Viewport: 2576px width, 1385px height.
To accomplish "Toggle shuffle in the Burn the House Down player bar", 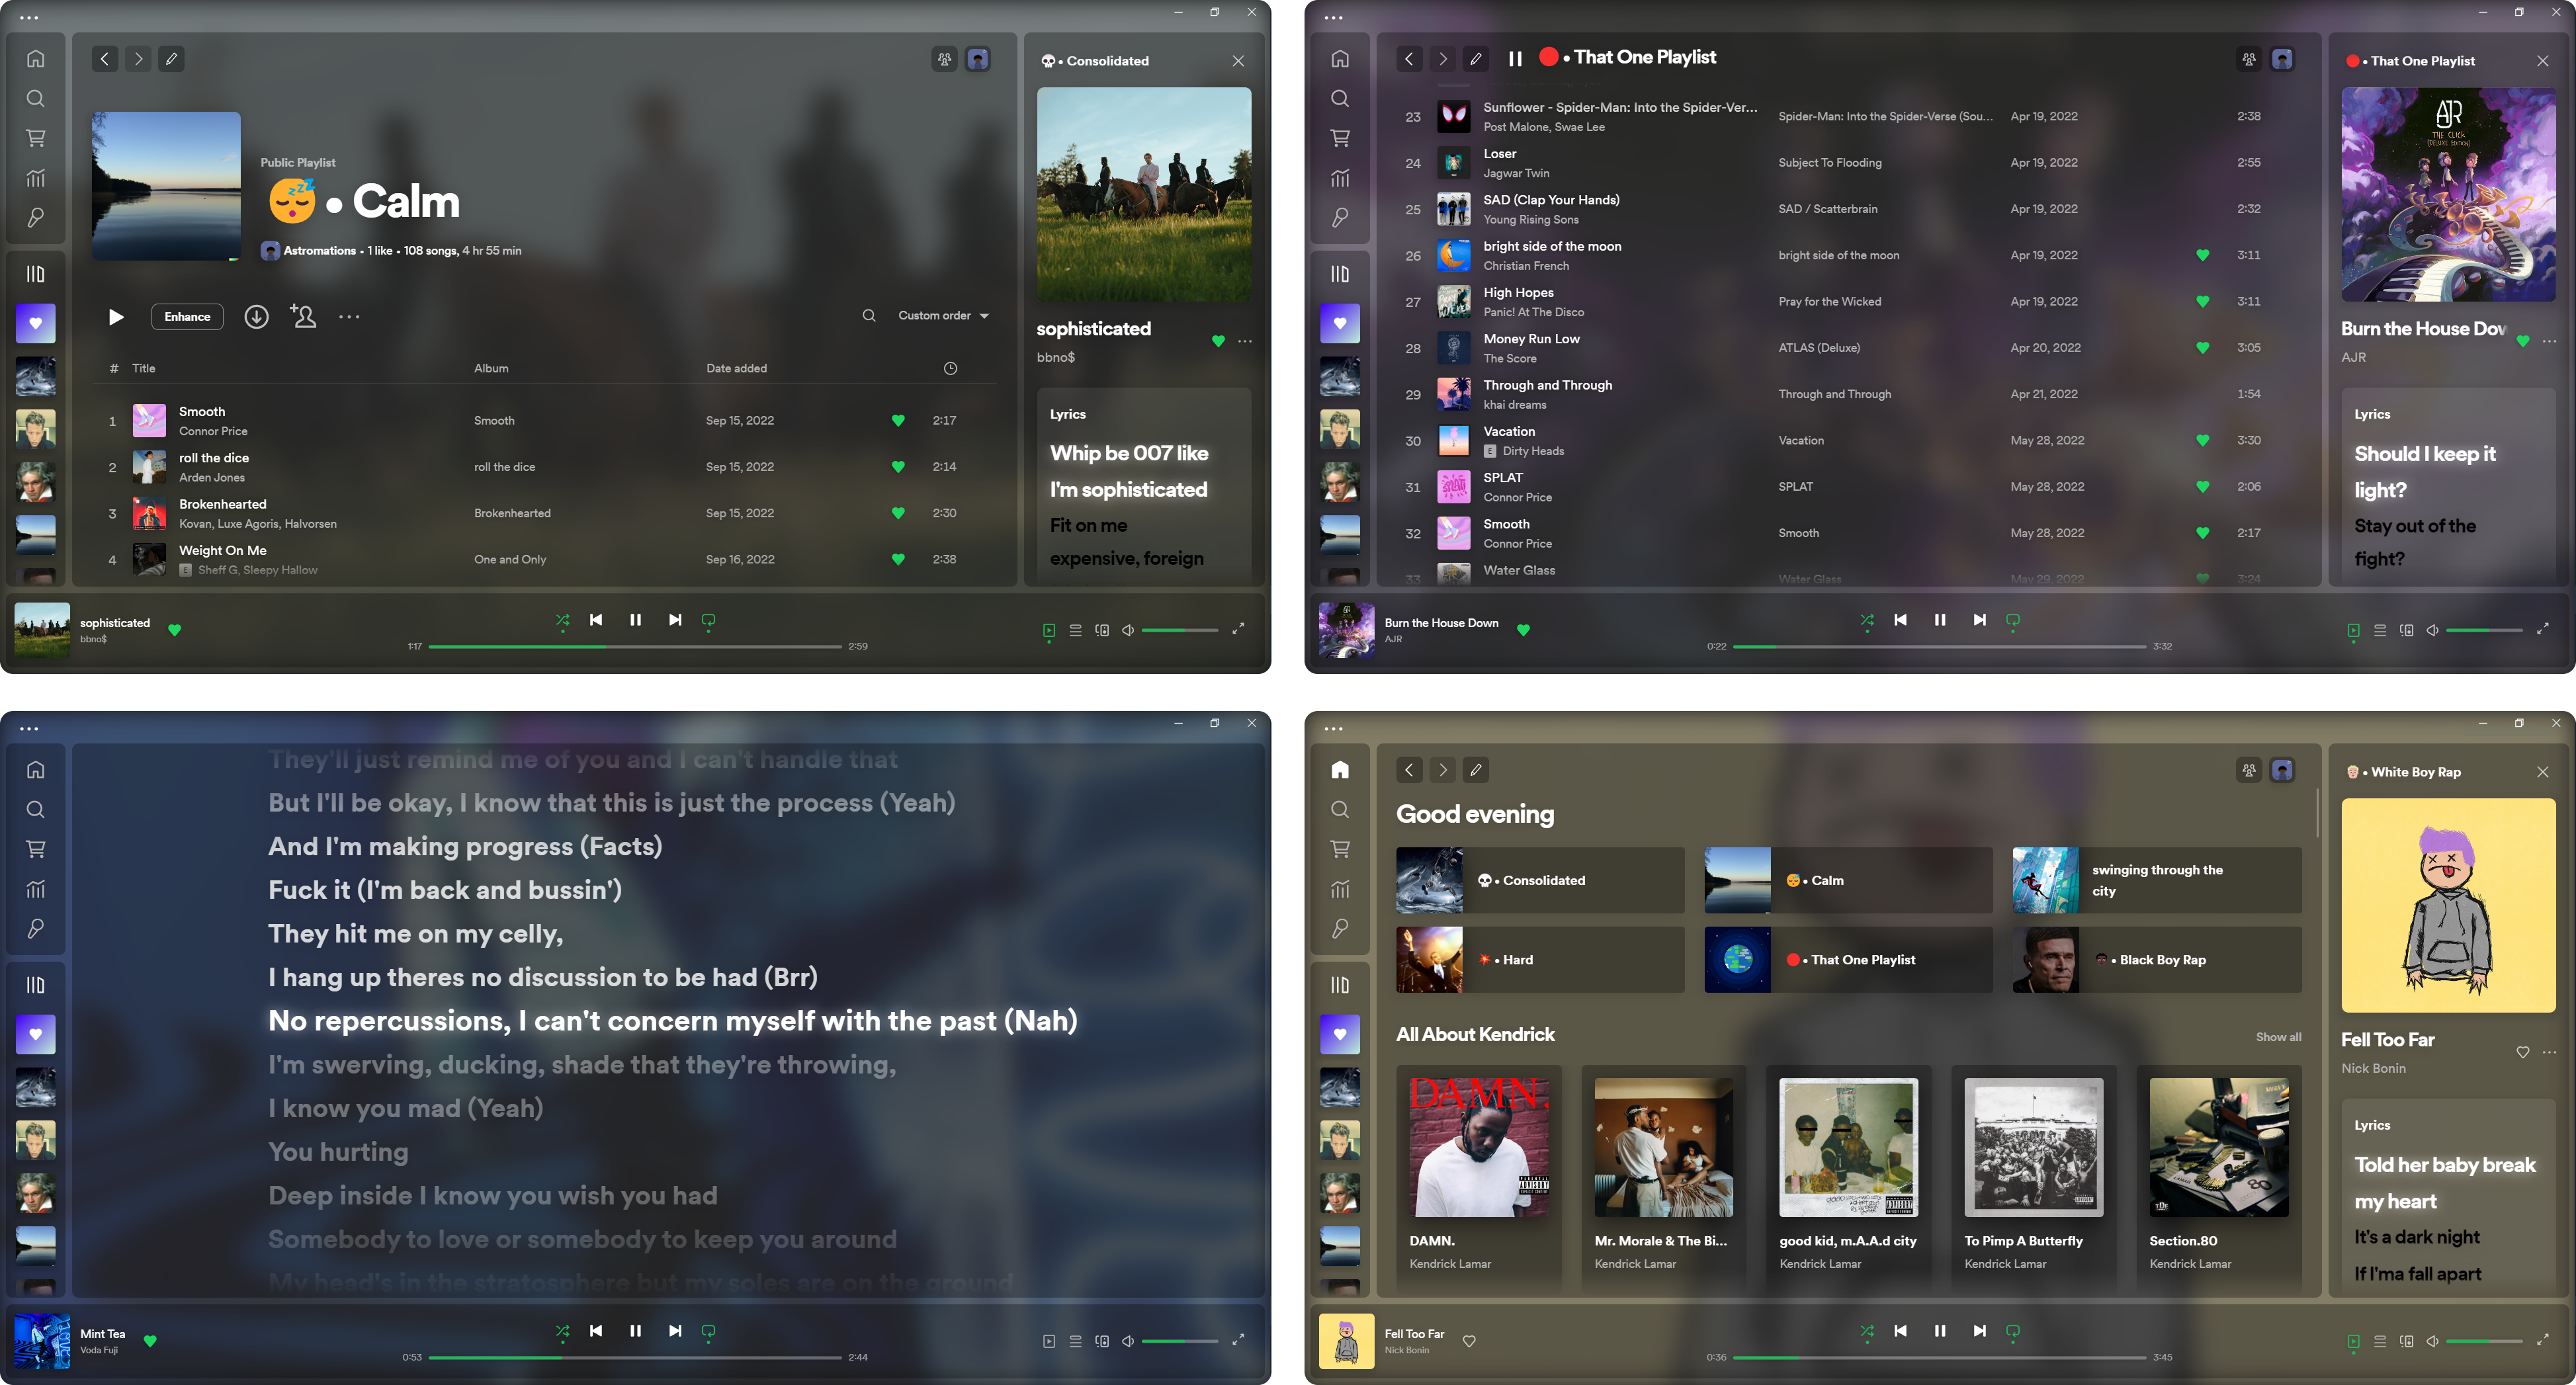I will tap(1866, 621).
